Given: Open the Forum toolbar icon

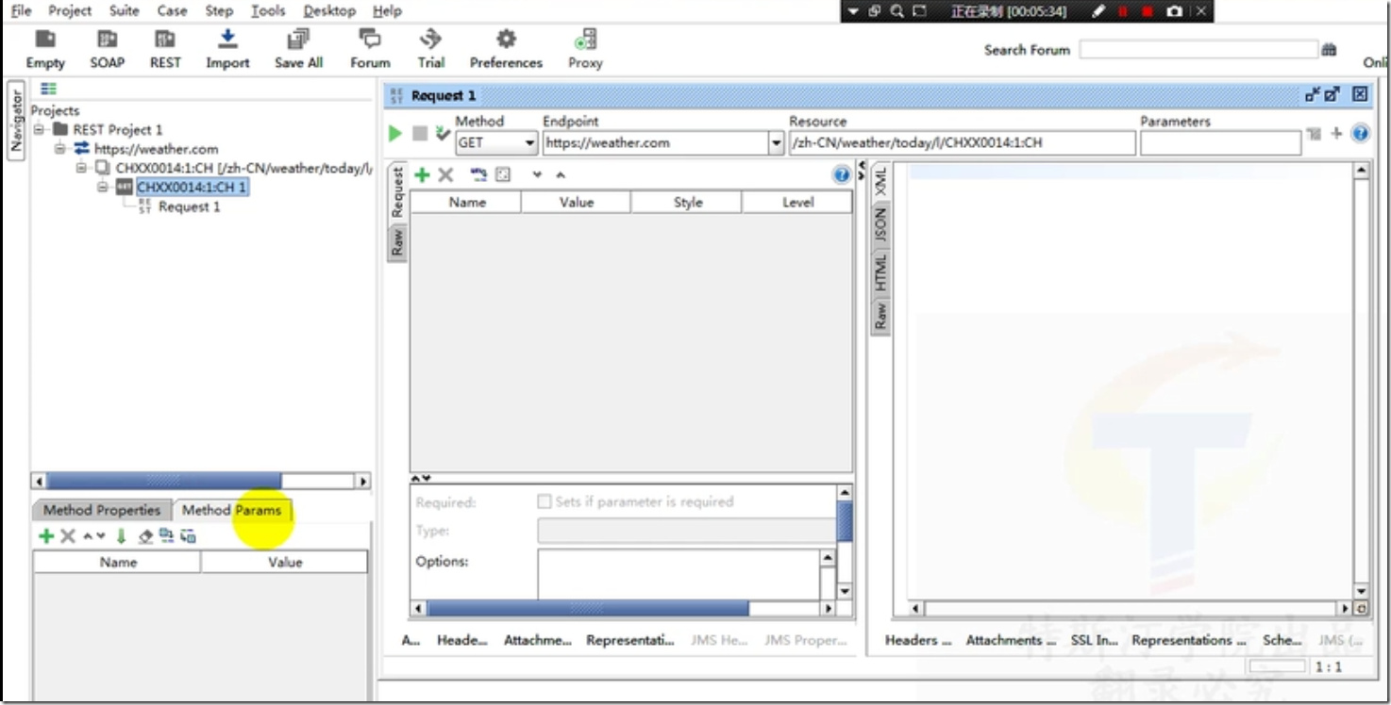Looking at the screenshot, I should 370,40.
